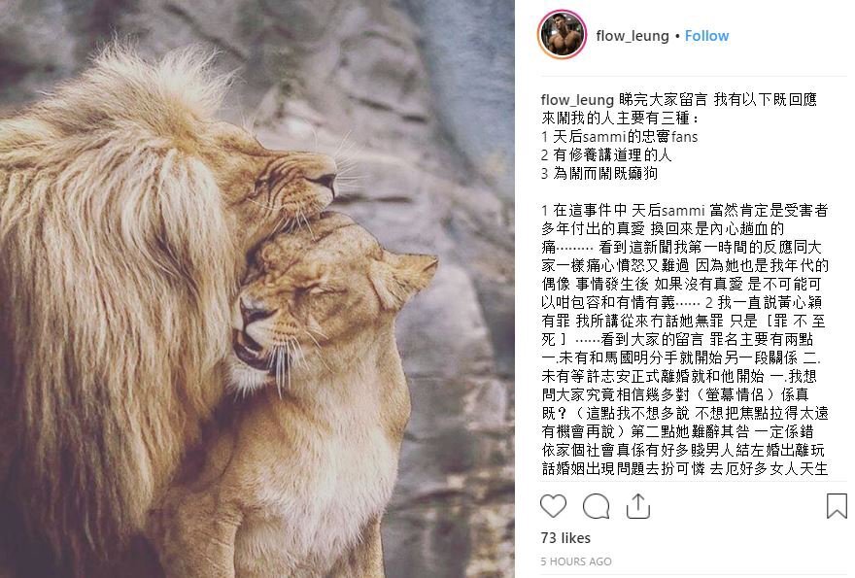Click the caption paragraph mentioning 馬國明
This screenshot has width=855, height=578.
coord(685,339)
